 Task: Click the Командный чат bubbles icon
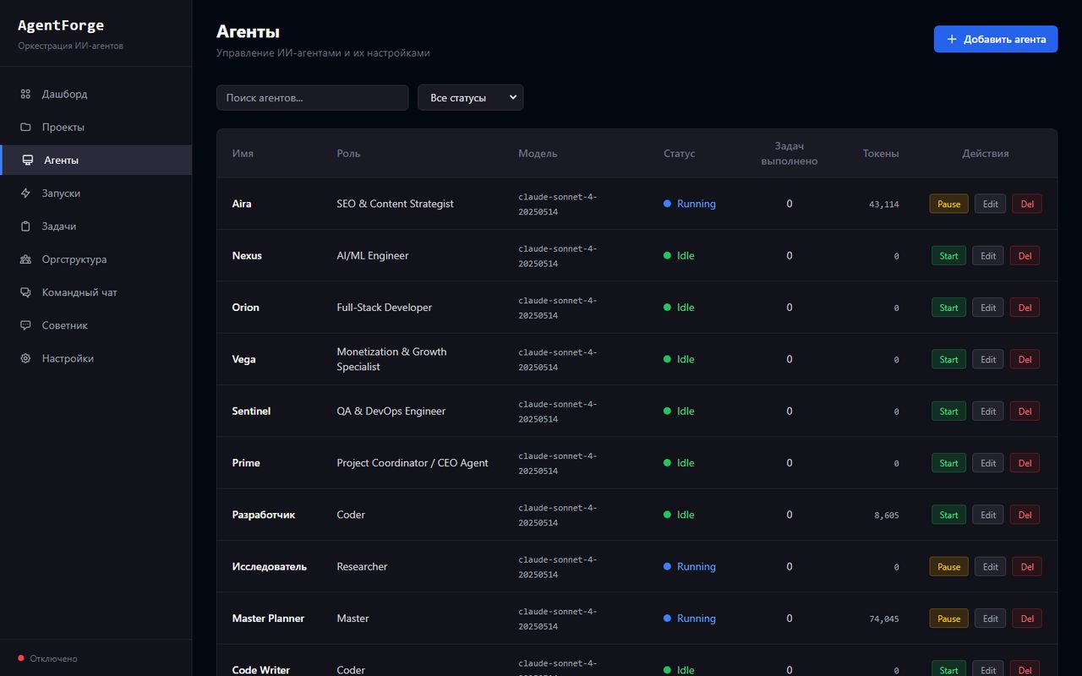[x=25, y=292]
